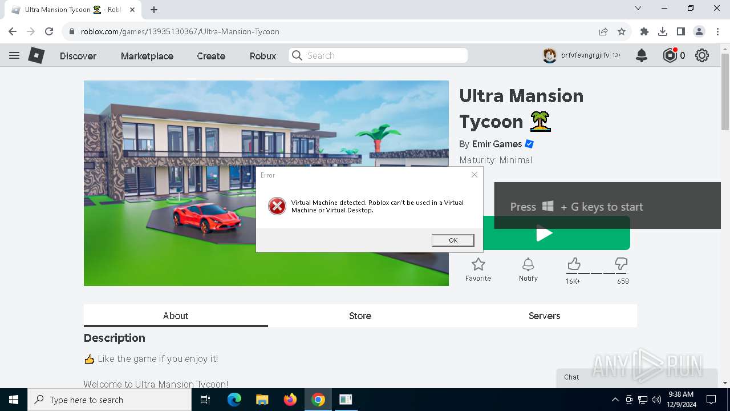Open the Discover page
This screenshot has width=730, height=411.
coord(78,56)
